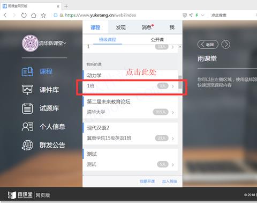Click chevron on the 清华大学 row

point(173,113)
